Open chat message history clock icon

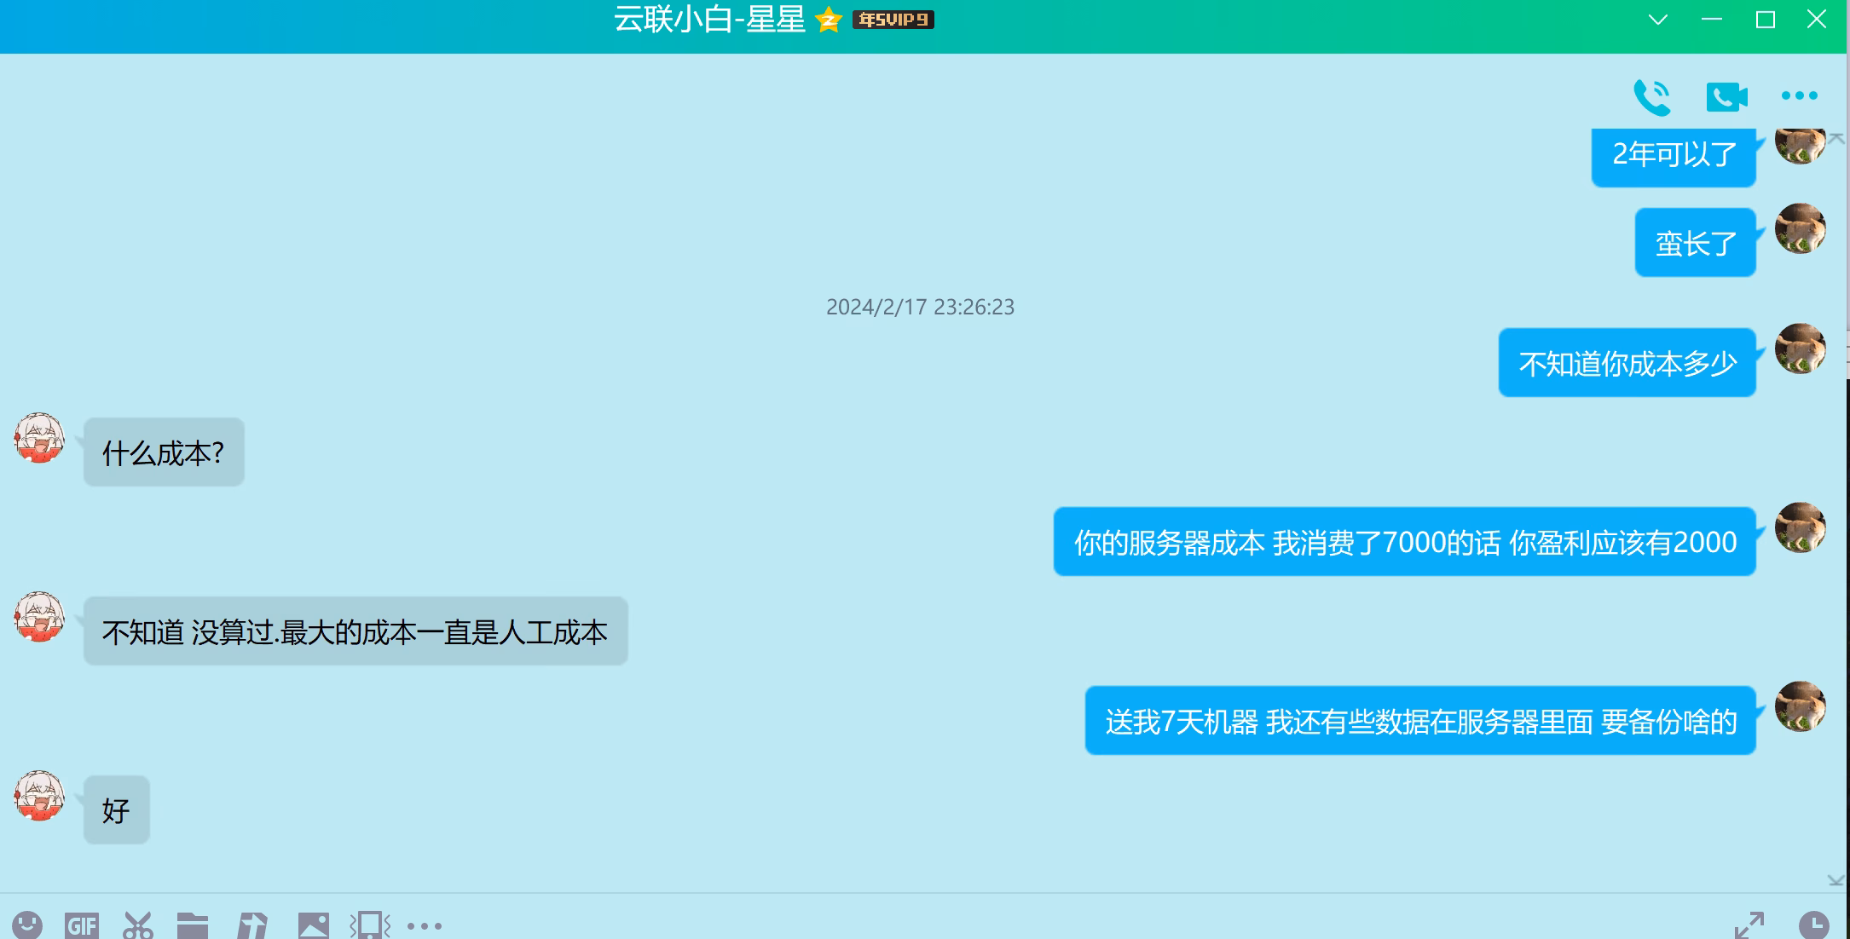(x=1813, y=925)
